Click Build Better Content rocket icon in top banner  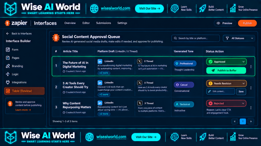pos(203,8)
